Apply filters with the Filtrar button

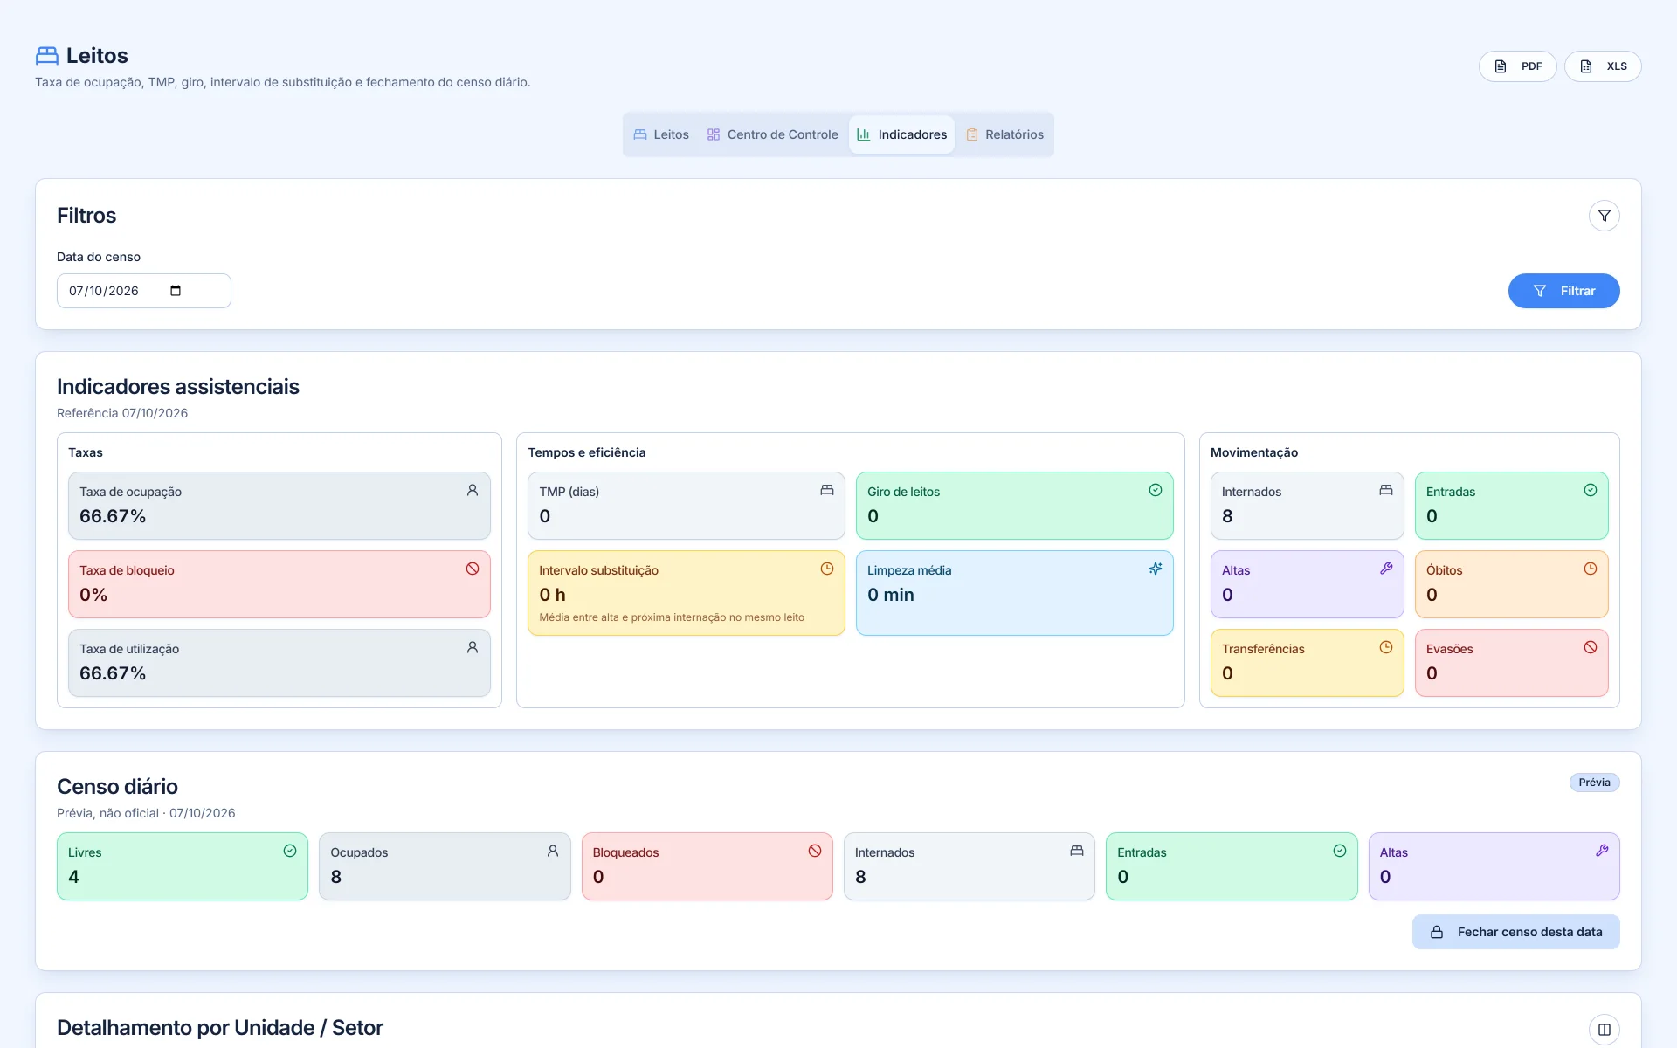[1563, 291]
